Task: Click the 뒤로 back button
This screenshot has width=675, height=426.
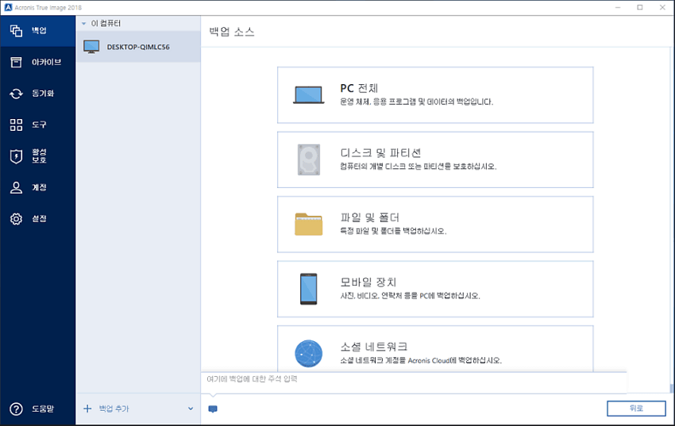Action: [x=636, y=409]
